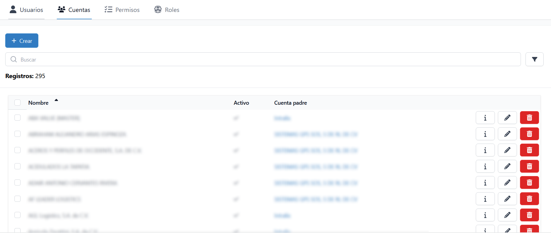Select the checkbox of the fourth row
The width and height of the screenshot is (551, 233).
17,166
